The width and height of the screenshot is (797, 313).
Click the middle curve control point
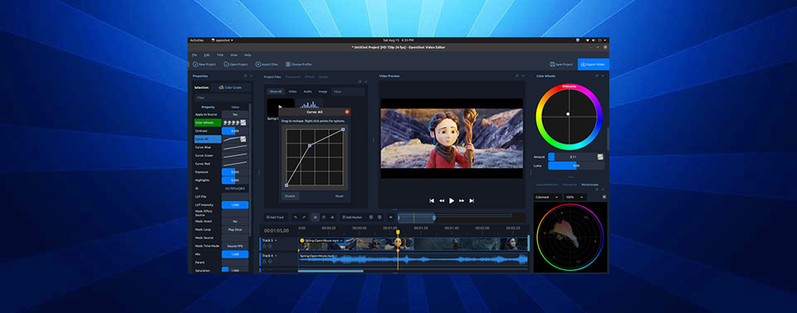click(310, 145)
